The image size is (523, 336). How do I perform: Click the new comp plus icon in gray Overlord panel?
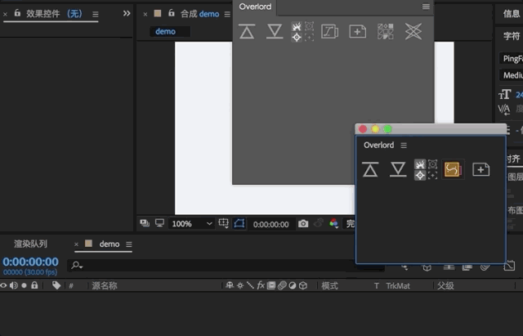click(358, 32)
